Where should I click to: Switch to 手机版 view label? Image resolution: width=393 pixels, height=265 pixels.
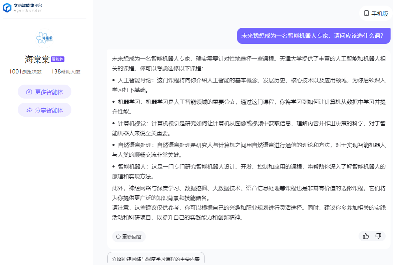pos(380,14)
